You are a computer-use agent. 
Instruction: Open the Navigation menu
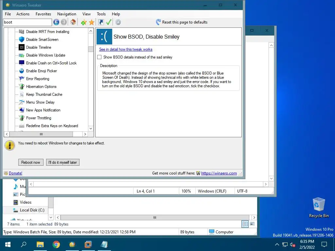(67, 14)
